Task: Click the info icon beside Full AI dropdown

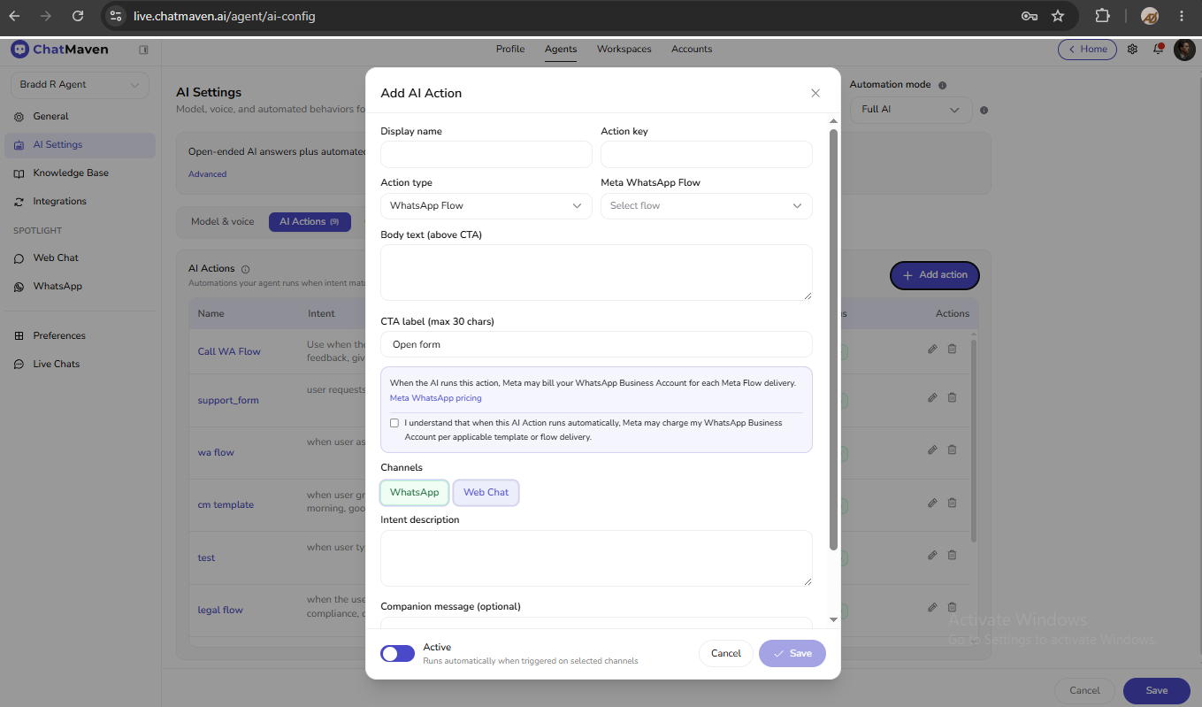Action: (984, 111)
